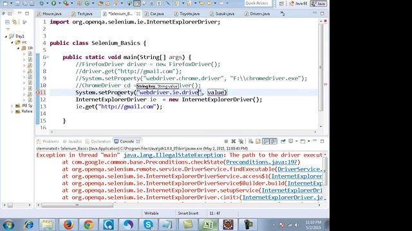This screenshot has height=231, width=412.
Task: Toggle Show Console When Standard Out Changes
Action: pyautogui.click(x=266, y=141)
